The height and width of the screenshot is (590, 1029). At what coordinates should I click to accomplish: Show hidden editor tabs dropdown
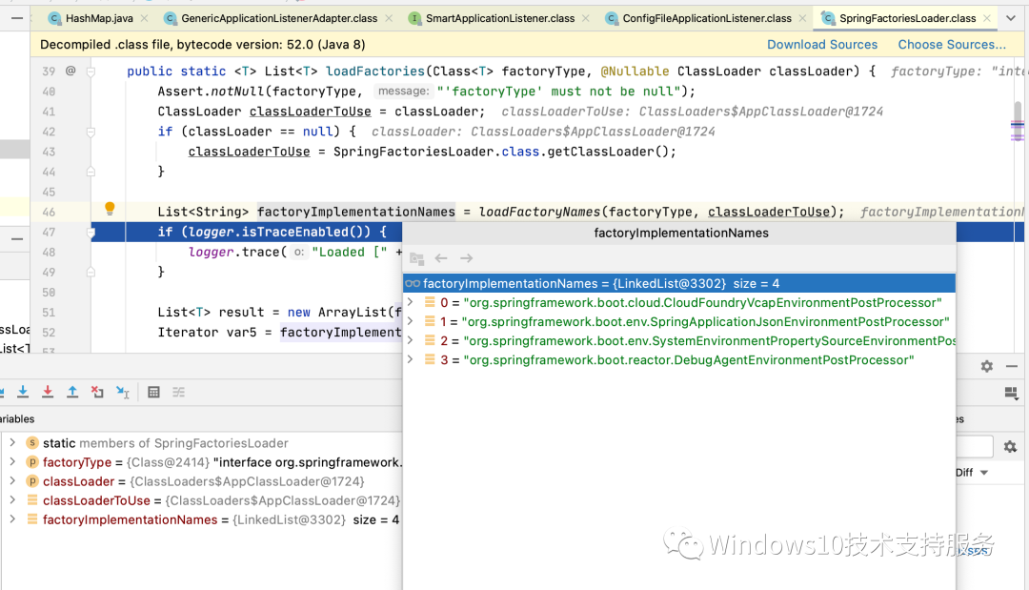pyautogui.click(x=1011, y=18)
